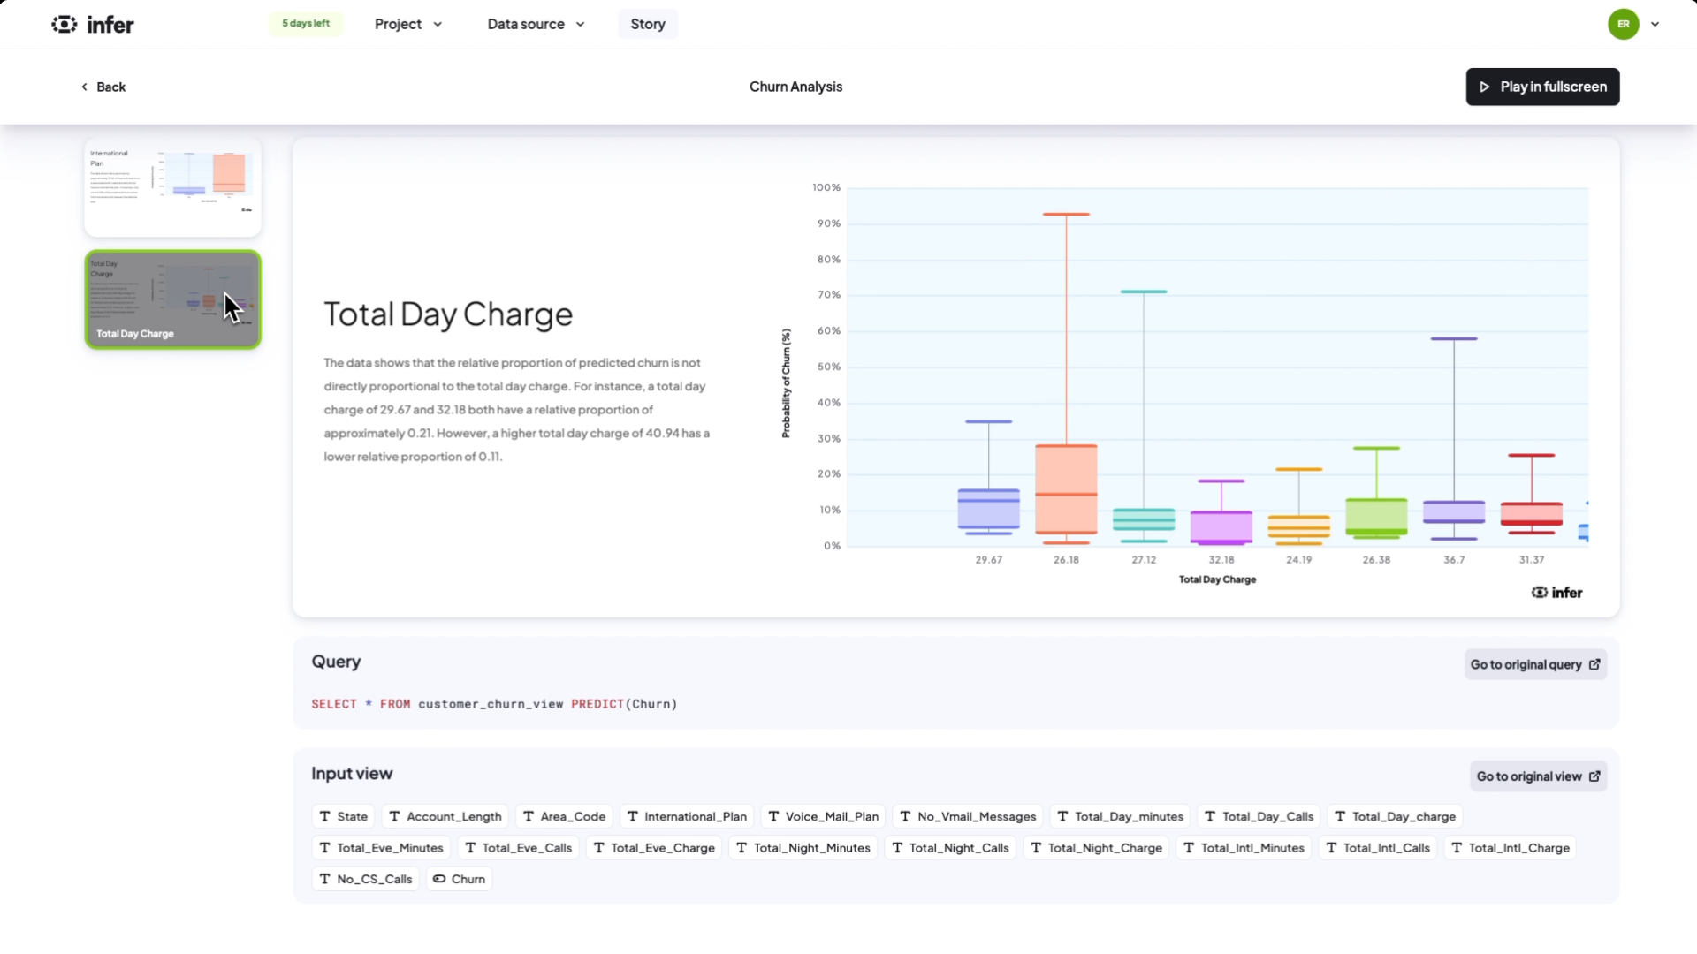Select the Total Day Charge slide thumbnail
The width and height of the screenshot is (1697, 954).
[172, 299]
